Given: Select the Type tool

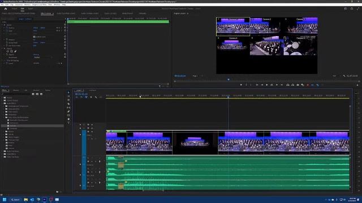Looking at the screenshot, I should click(x=68, y=123).
